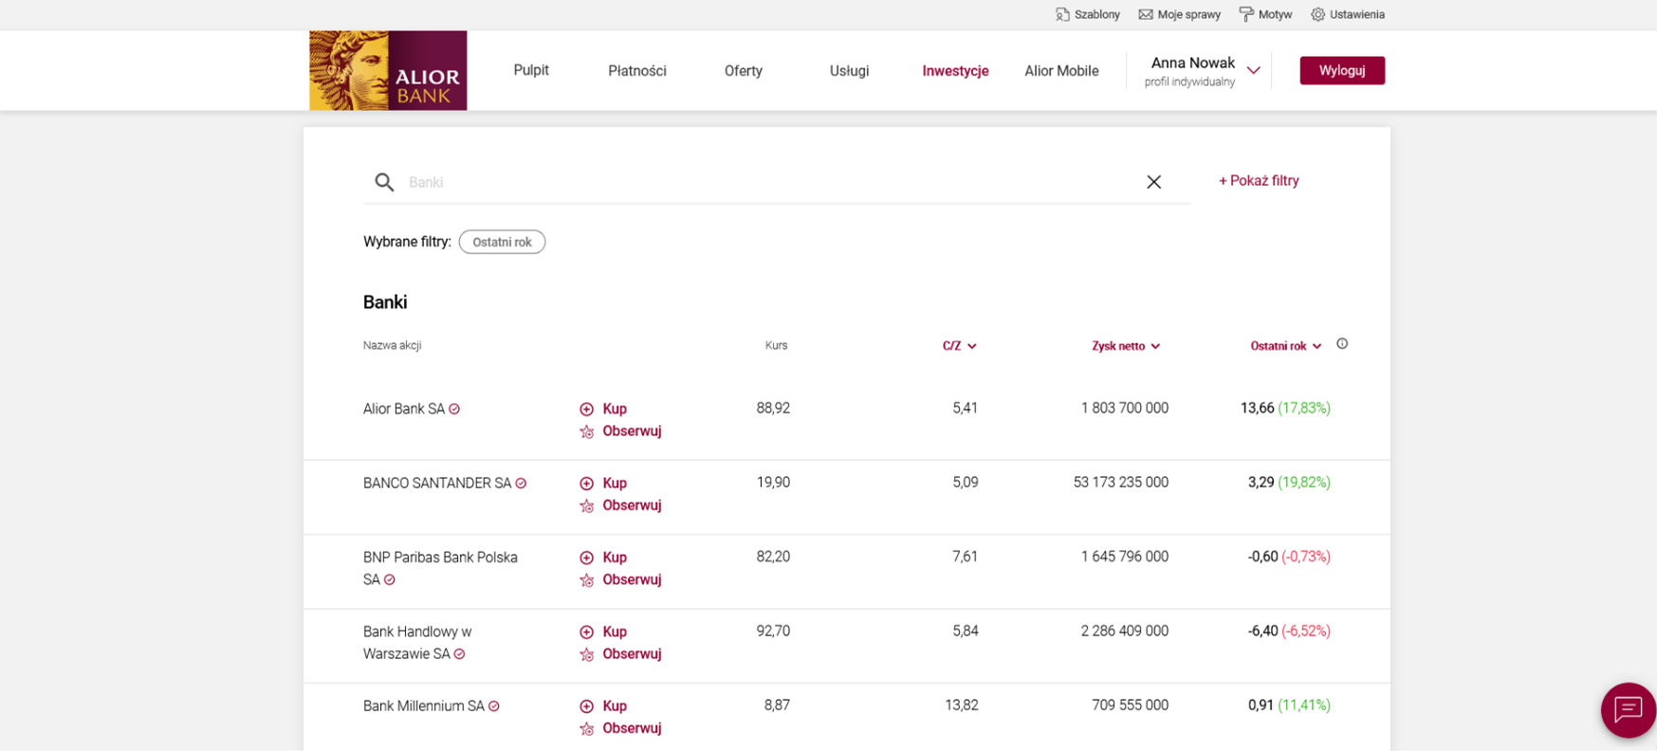The width and height of the screenshot is (1657, 751).
Task: Open Pulpit menu
Action: [x=531, y=70]
